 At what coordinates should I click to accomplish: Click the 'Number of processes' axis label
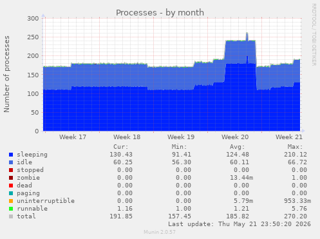coord(6,74)
